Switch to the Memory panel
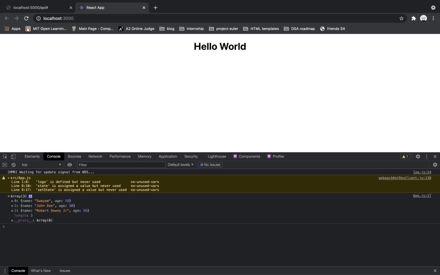Viewport: 440px width, 275px height. (144, 156)
